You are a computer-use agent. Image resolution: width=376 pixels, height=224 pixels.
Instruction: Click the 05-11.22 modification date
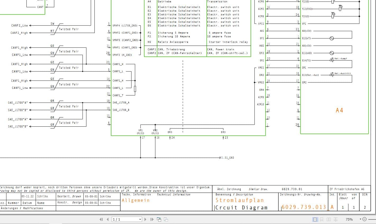click(28, 196)
